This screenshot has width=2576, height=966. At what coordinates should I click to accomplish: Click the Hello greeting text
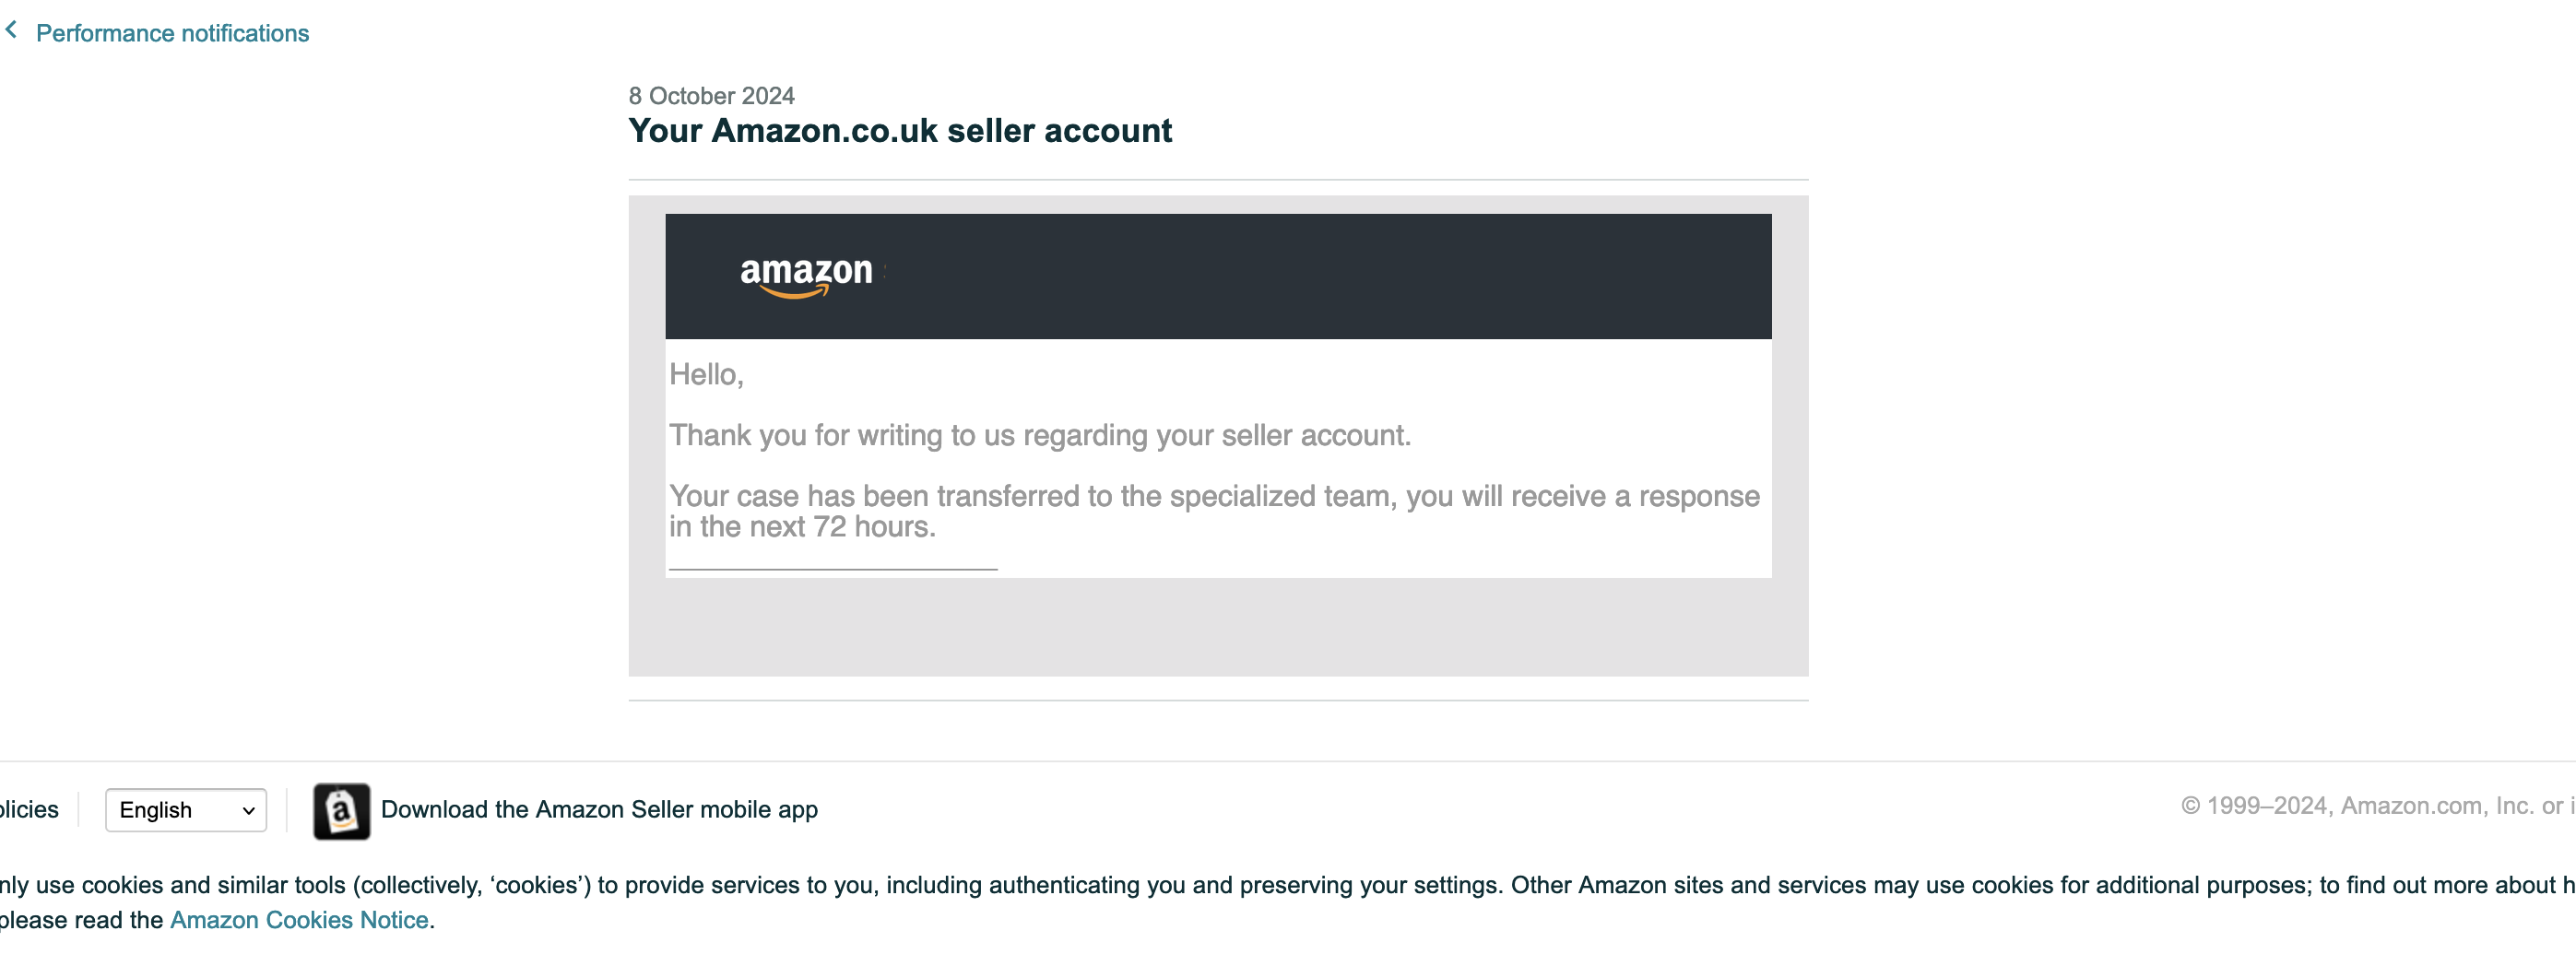click(x=706, y=375)
